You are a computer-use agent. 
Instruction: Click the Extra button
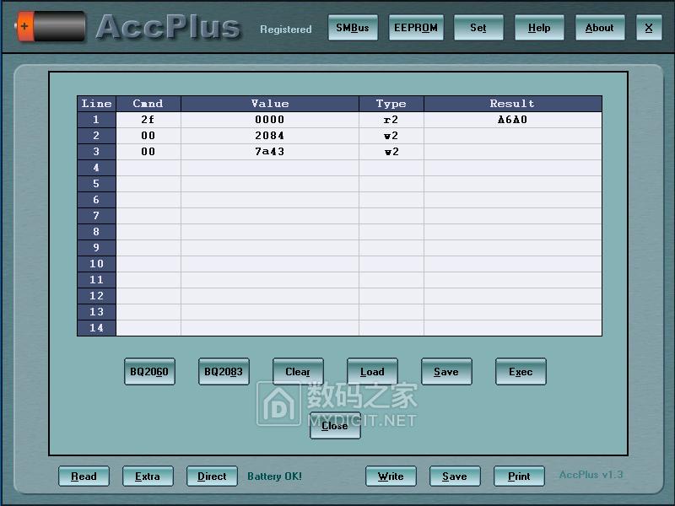click(x=148, y=476)
